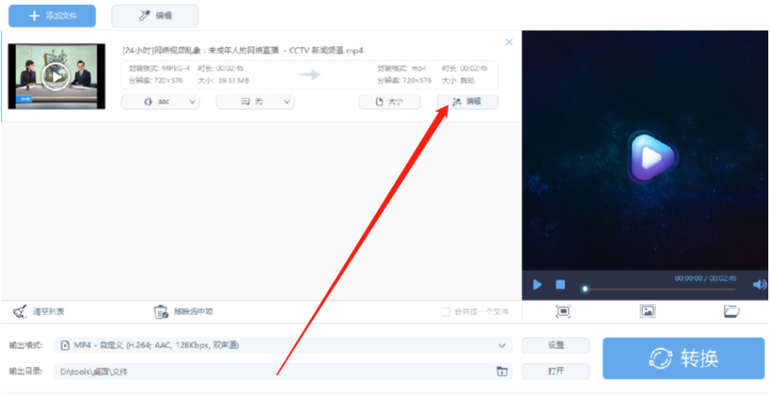Click the source info 大小: 39.31 MB

[223, 80]
